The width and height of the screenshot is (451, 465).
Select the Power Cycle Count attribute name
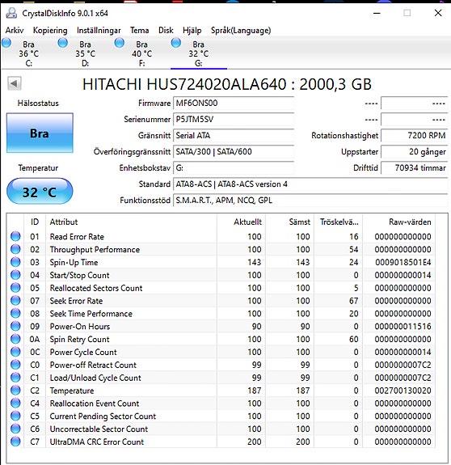coord(83,352)
